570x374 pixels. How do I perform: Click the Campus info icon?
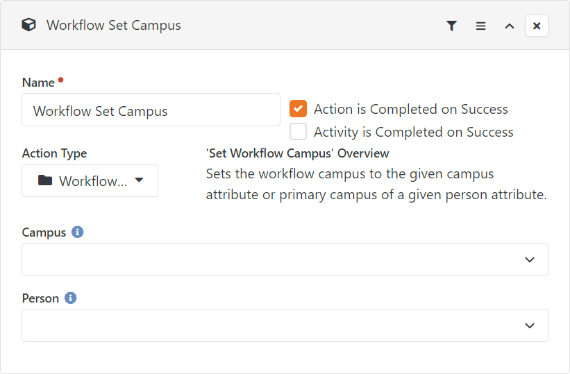coord(78,232)
